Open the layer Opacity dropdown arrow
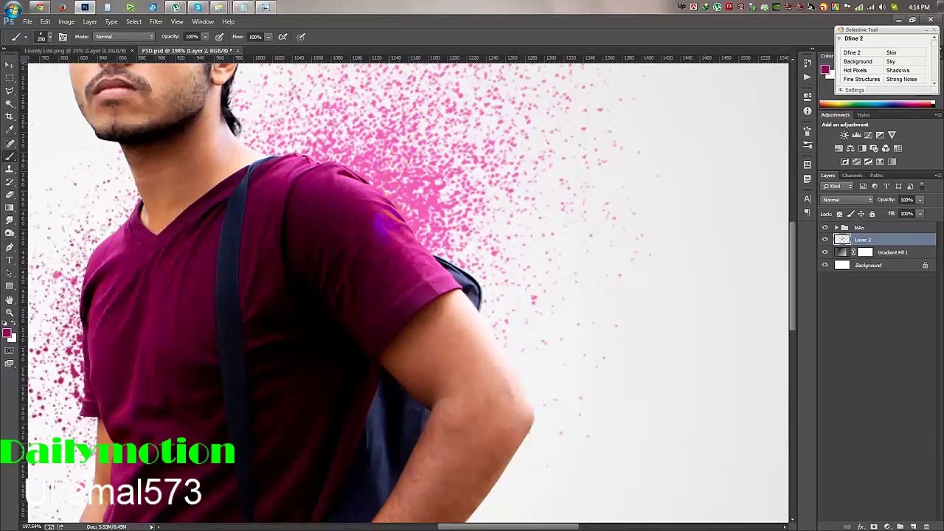944x531 pixels. (920, 200)
